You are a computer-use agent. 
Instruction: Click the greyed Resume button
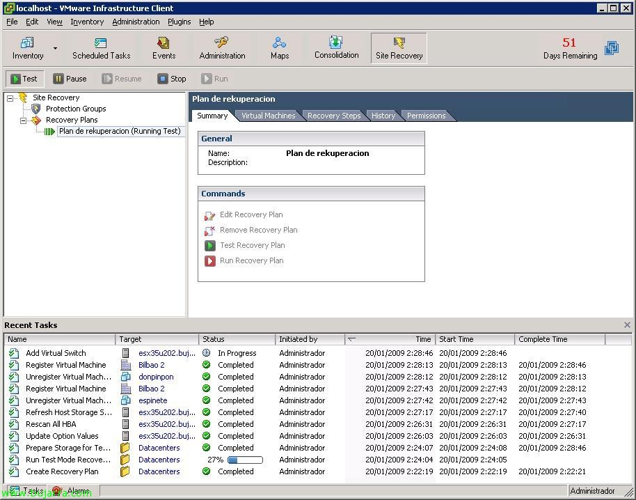[x=122, y=79]
